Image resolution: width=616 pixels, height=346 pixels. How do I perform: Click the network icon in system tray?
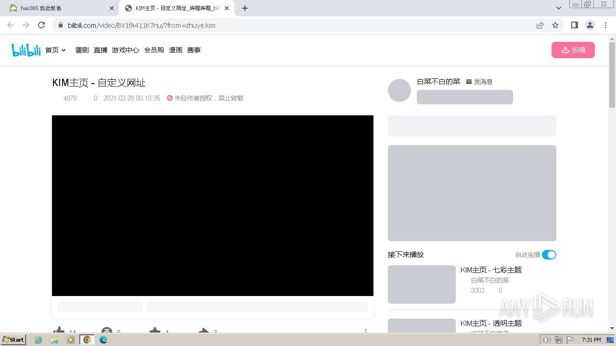tap(559, 340)
